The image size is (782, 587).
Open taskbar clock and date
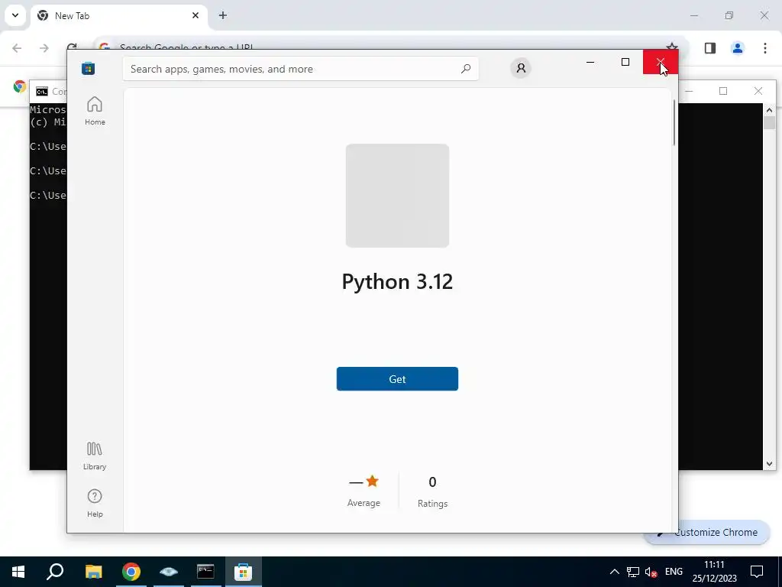[714, 572]
